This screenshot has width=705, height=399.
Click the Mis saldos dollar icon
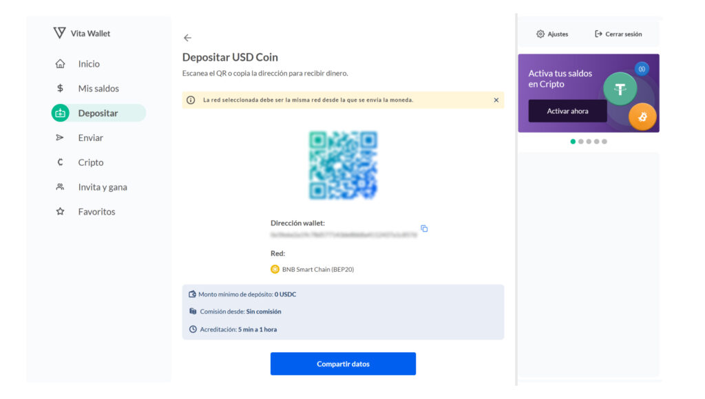[60, 89]
